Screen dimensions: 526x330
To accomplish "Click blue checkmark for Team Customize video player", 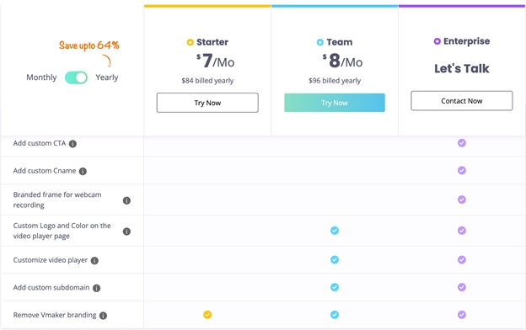I will click(x=335, y=259).
